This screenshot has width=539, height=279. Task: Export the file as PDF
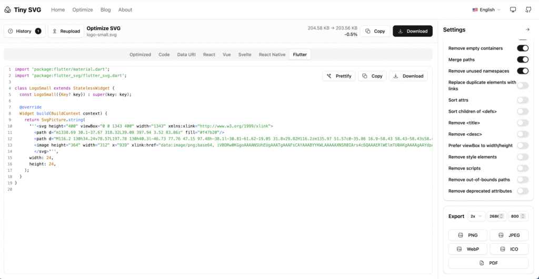coord(488,263)
